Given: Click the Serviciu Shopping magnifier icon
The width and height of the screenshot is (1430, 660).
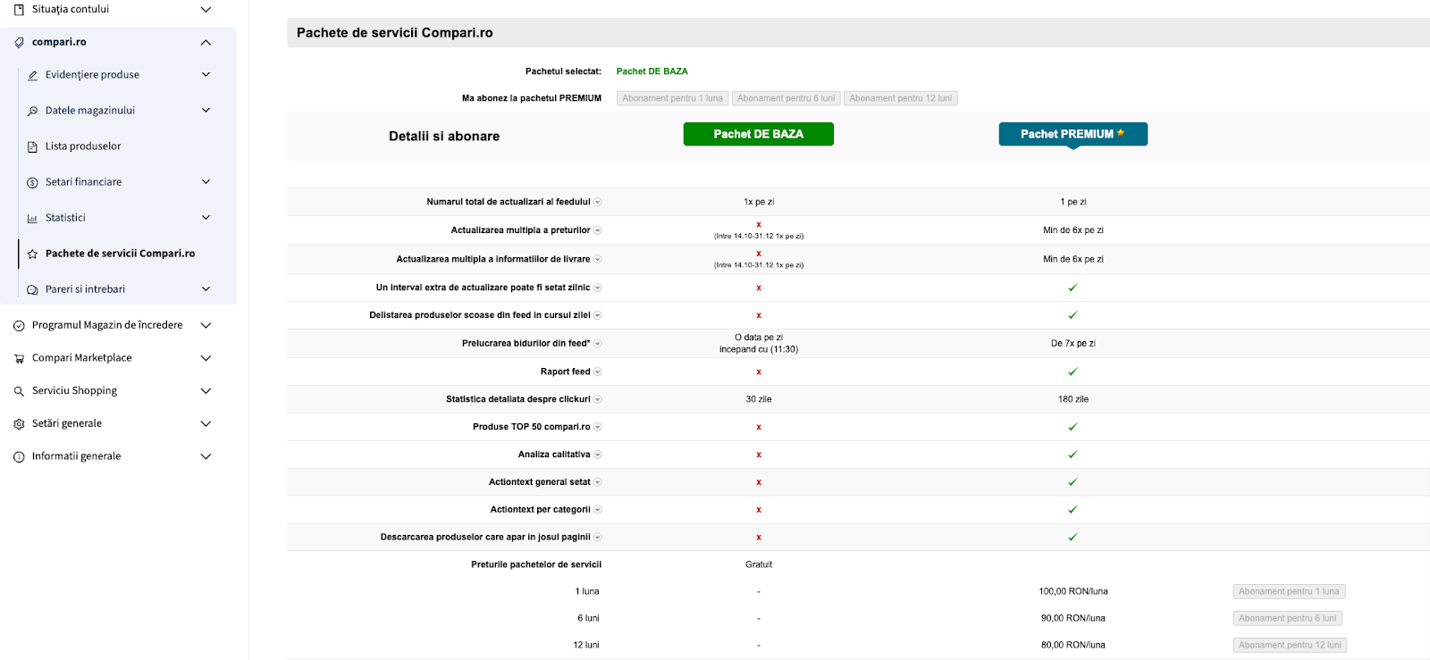Looking at the screenshot, I should pos(19,391).
